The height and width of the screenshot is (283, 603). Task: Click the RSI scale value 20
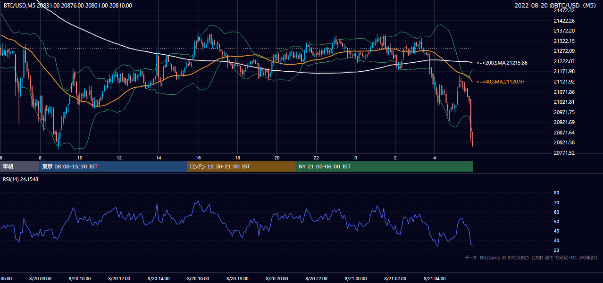[x=556, y=250]
